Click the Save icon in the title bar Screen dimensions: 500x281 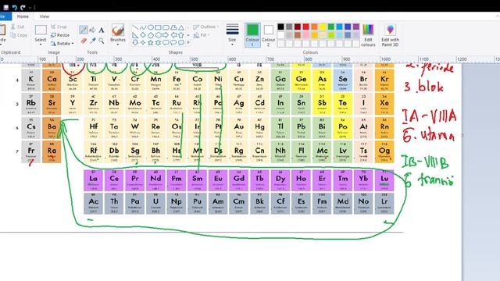click(5, 7)
